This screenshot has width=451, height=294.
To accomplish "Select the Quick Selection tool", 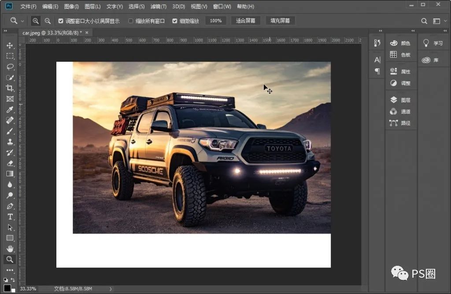I will (x=10, y=78).
